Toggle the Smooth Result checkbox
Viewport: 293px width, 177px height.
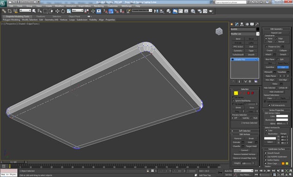coord(266,153)
